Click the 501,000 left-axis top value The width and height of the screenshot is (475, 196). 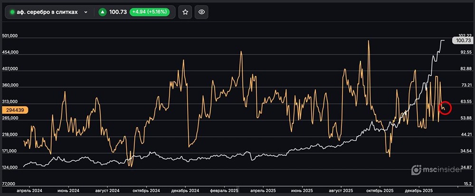click(x=10, y=36)
